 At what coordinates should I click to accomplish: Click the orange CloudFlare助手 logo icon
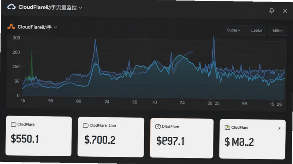(11, 27)
